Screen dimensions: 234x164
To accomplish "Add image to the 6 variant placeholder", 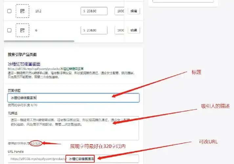I will (22, 30).
